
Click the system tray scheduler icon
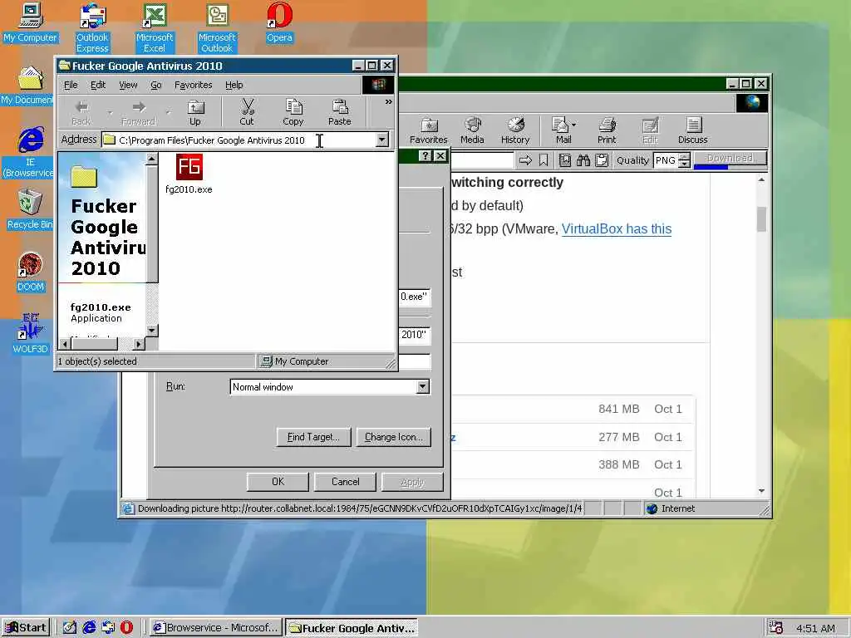[x=775, y=628]
